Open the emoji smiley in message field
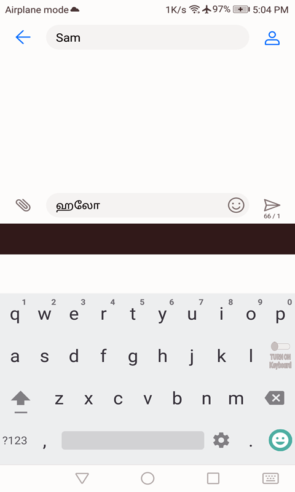295x492 pixels. click(236, 205)
